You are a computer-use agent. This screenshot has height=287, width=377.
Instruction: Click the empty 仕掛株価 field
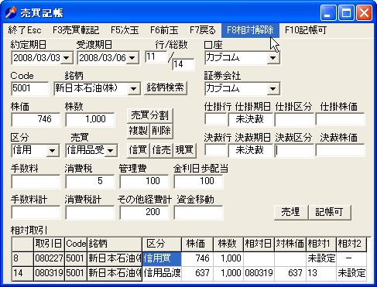[x=340, y=120]
